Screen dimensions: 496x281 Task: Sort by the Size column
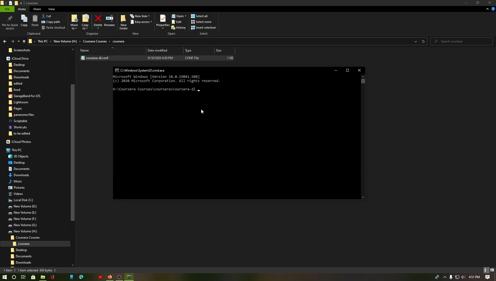pyautogui.click(x=224, y=50)
